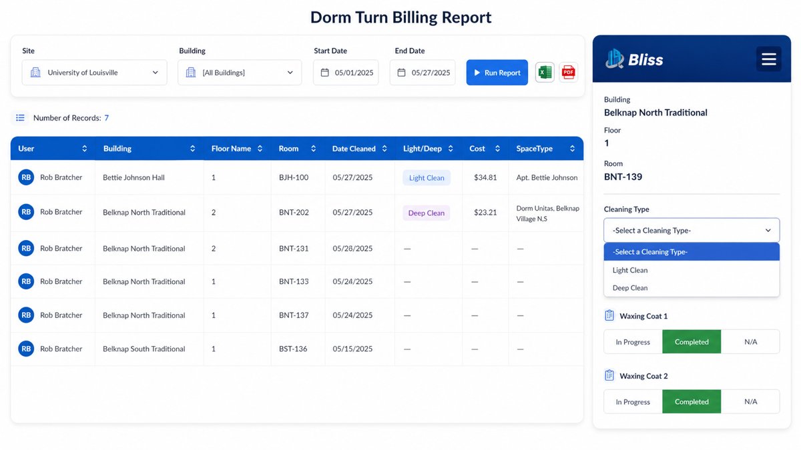Screen dimensions: 801x450
Task: Click the building icon in Site field
Action: [x=36, y=73]
